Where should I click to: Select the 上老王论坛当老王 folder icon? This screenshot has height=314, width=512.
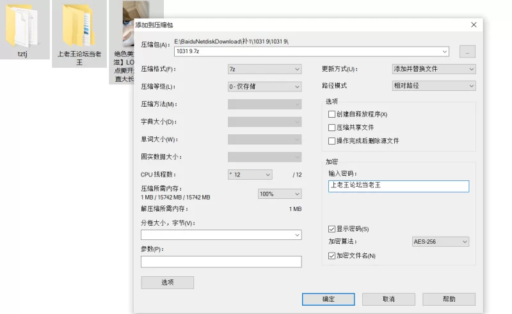79,26
